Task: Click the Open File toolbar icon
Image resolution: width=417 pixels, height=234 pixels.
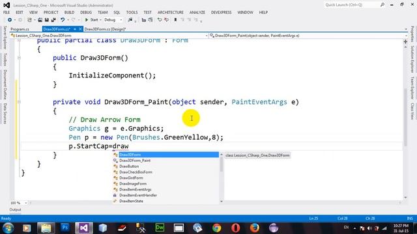Action: [x=40, y=20]
